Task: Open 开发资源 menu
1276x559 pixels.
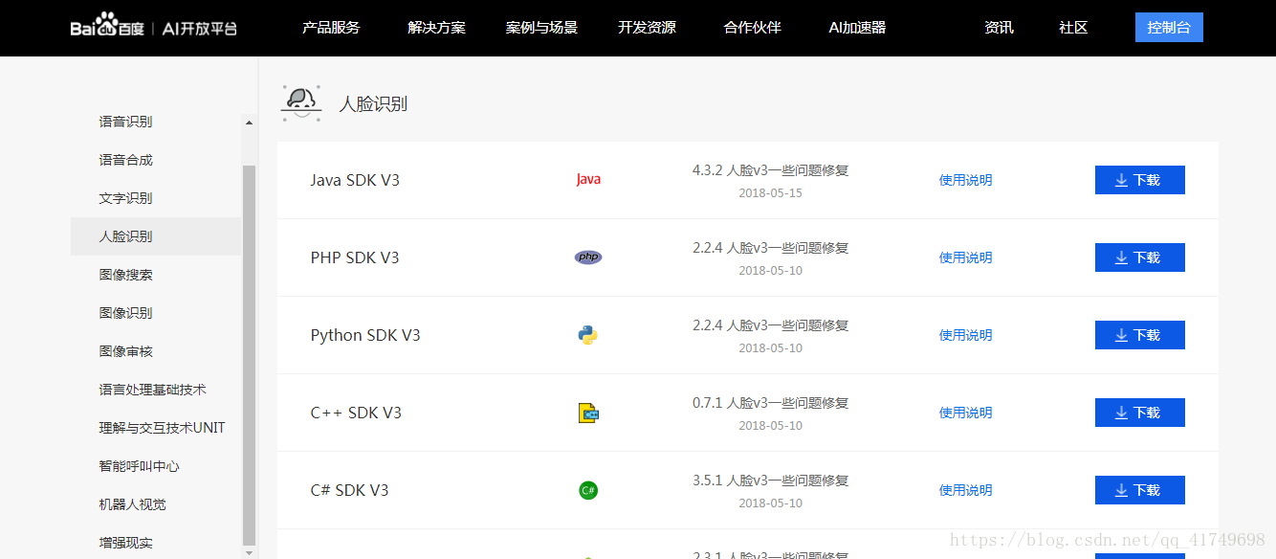Action: [x=647, y=28]
